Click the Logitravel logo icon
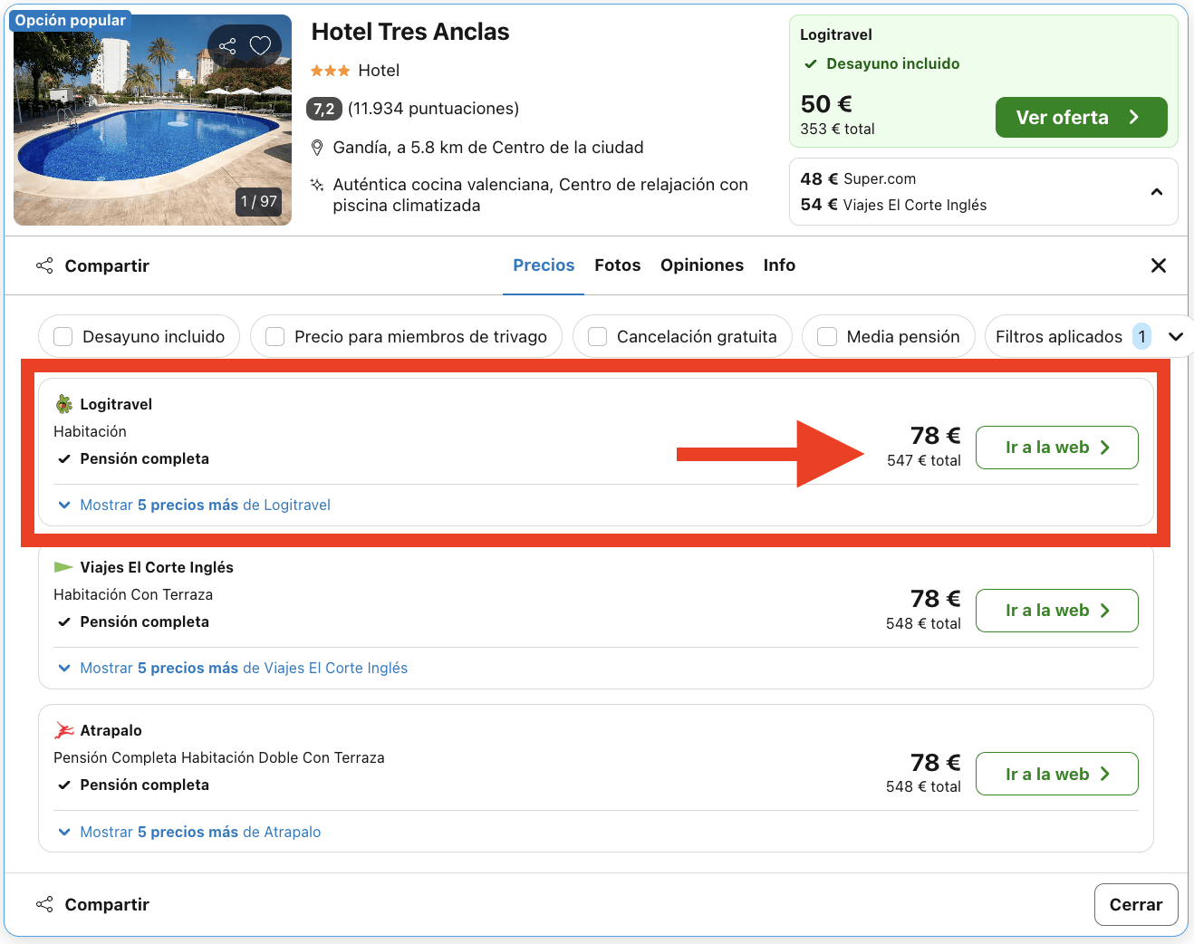This screenshot has height=944, width=1194. click(63, 403)
